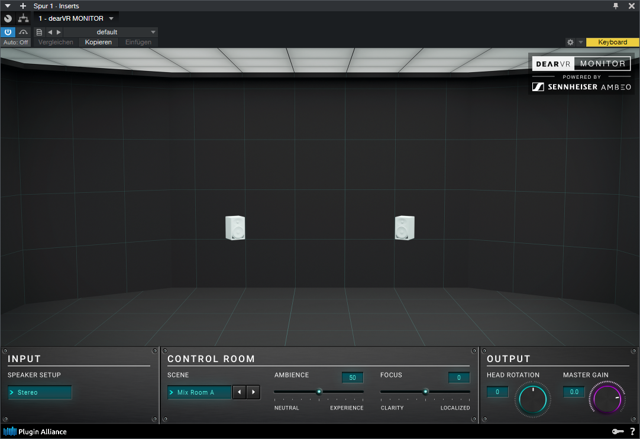Click the key license icon
Screen dimensions: 640x439
[617, 431]
